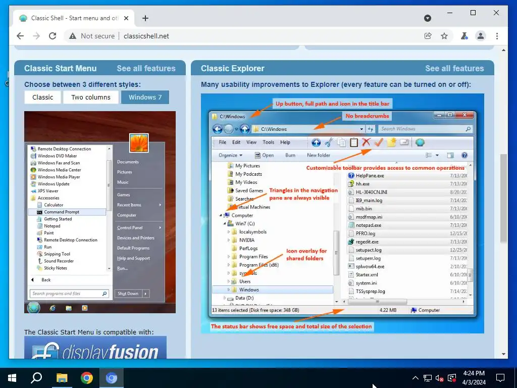Share this page using the share icon
517x388 pixels.
pyautogui.click(x=428, y=36)
